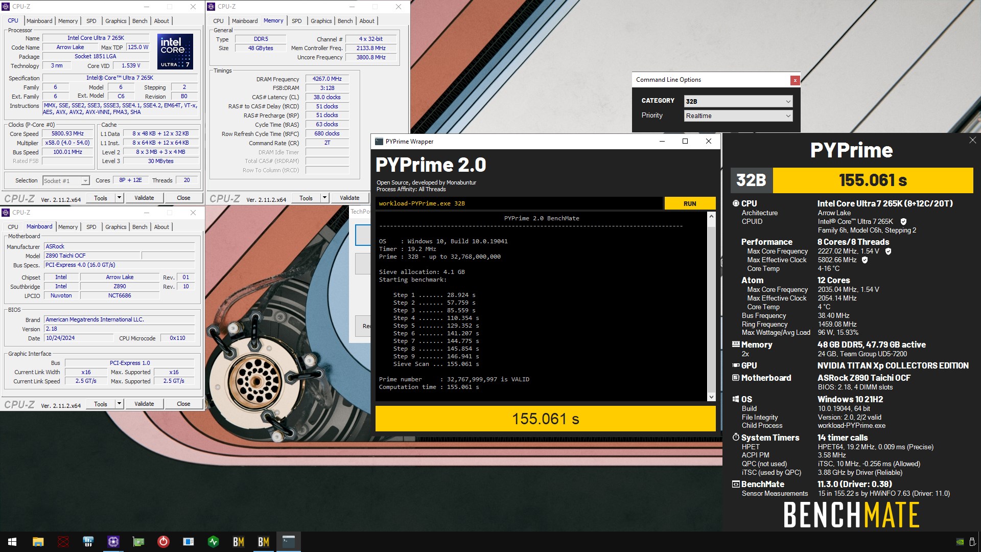Click Validate in Mainboard CPU-Z window
This screenshot has height=552, width=981.
coord(144,404)
